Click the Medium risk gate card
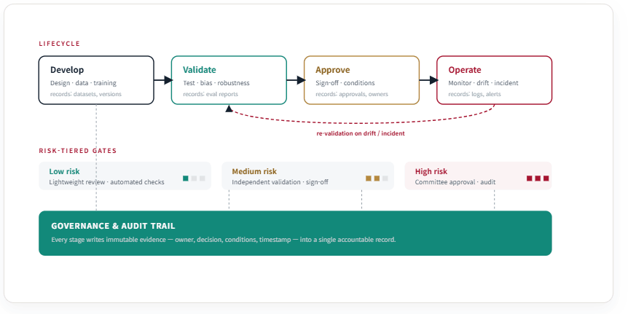The width and height of the screenshot is (628, 314). click(x=307, y=176)
